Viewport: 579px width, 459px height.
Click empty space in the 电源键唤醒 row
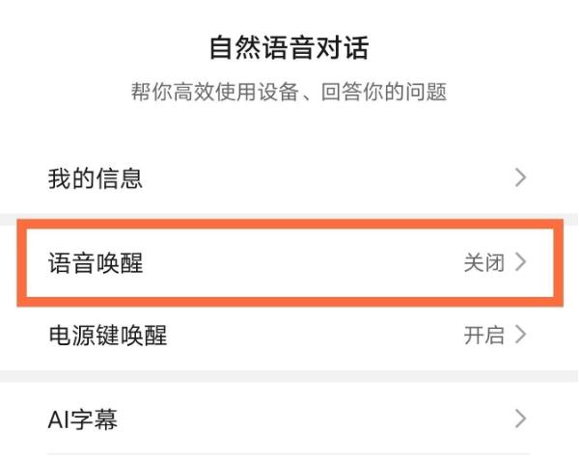point(318,336)
